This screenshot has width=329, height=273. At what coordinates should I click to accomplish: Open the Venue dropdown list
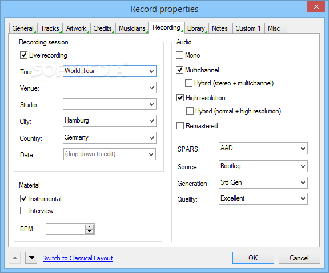click(x=151, y=88)
